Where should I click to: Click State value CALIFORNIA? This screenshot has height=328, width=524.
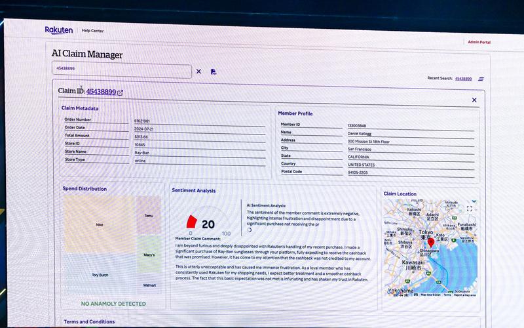[x=358, y=157]
